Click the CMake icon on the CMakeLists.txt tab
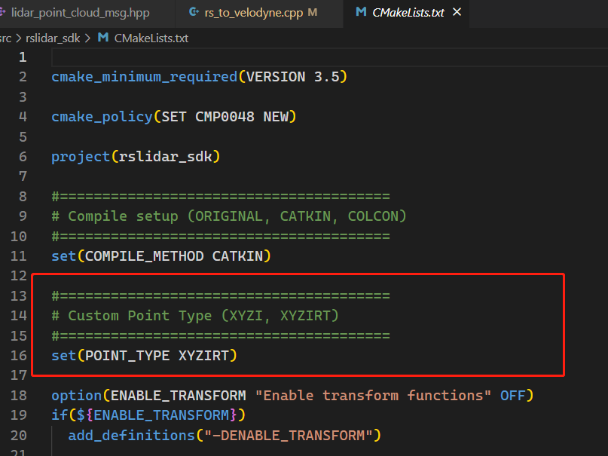Screen dimensions: 608x456 click(361, 13)
